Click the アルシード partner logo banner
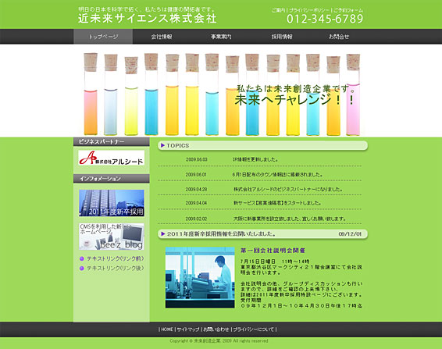Screen dimensions: 442x349 pos(112,158)
